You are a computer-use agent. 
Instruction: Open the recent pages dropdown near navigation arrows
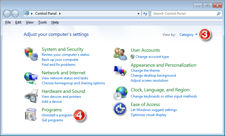pos(21,14)
